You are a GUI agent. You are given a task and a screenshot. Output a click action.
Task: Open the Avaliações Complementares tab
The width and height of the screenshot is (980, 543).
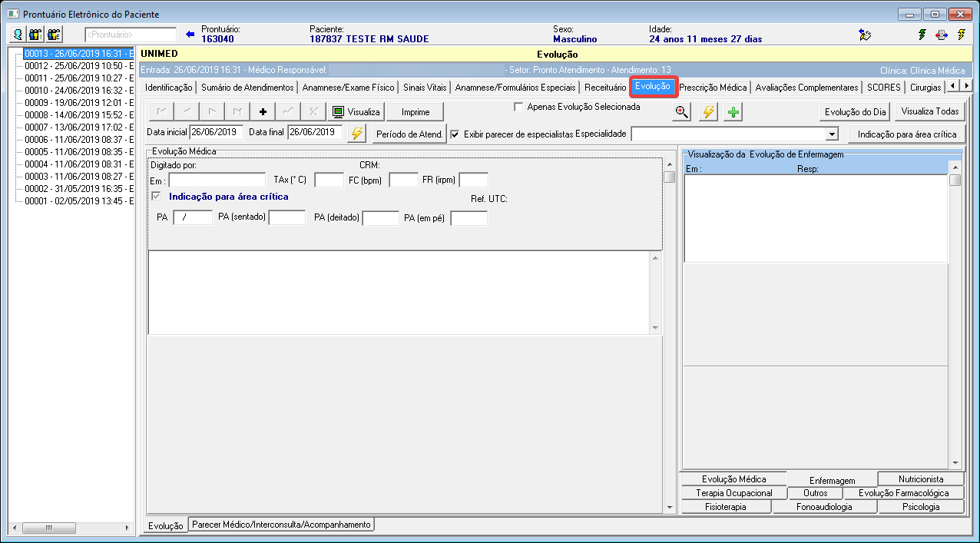click(806, 88)
